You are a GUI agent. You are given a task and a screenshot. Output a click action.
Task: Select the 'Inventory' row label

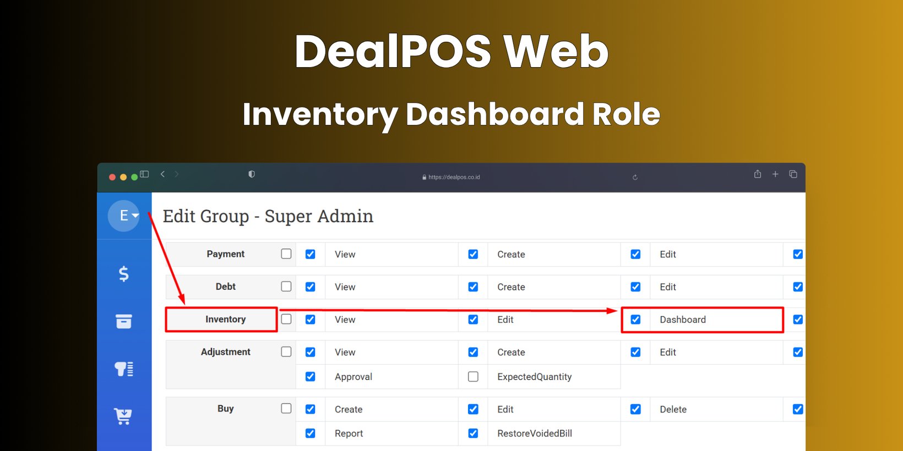(226, 320)
